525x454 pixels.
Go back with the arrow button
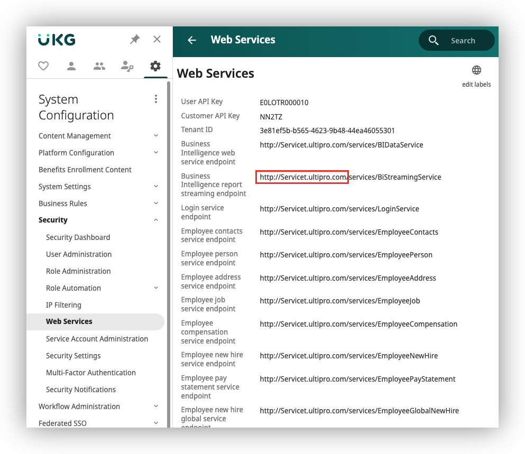tap(192, 40)
